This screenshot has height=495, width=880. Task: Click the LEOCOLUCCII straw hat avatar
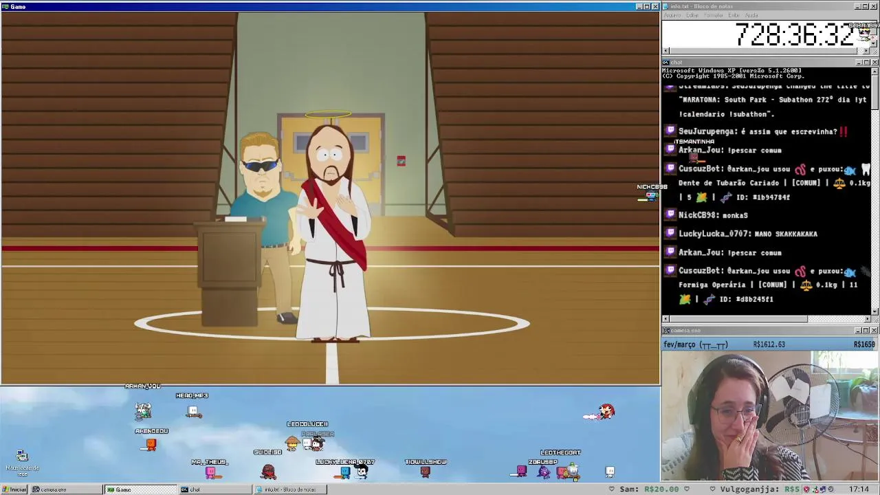coord(293,443)
